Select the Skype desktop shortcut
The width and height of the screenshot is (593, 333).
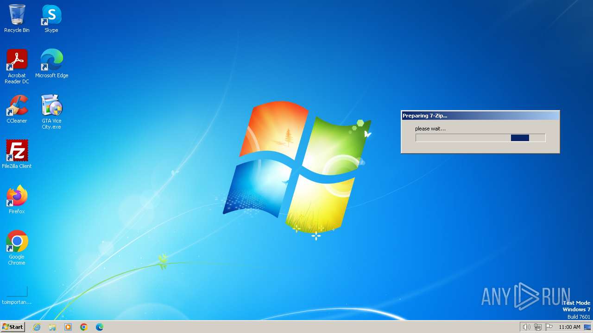coord(51,18)
